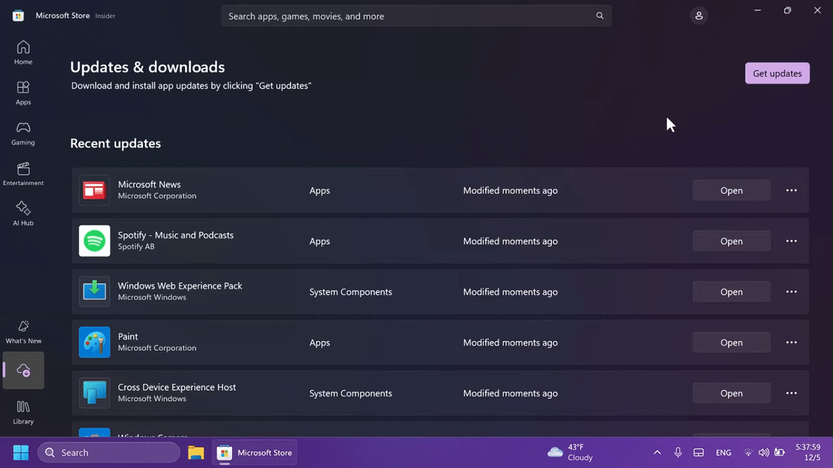Click the Spotify app icon

[95, 241]
